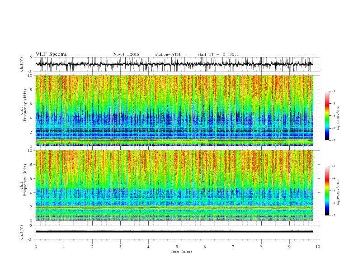Click the time axis tick label "1"
The image size is (358, 277).
pyautogui.click(x=64, y=247)
